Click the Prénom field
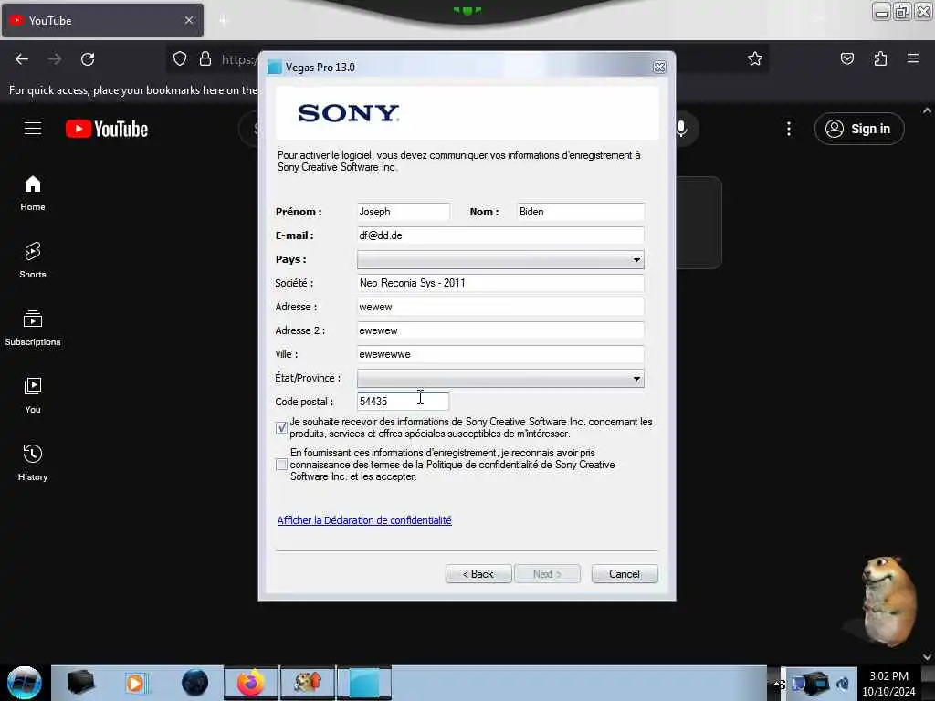Screen dimensions: 935x701 (x=403, y=212)
